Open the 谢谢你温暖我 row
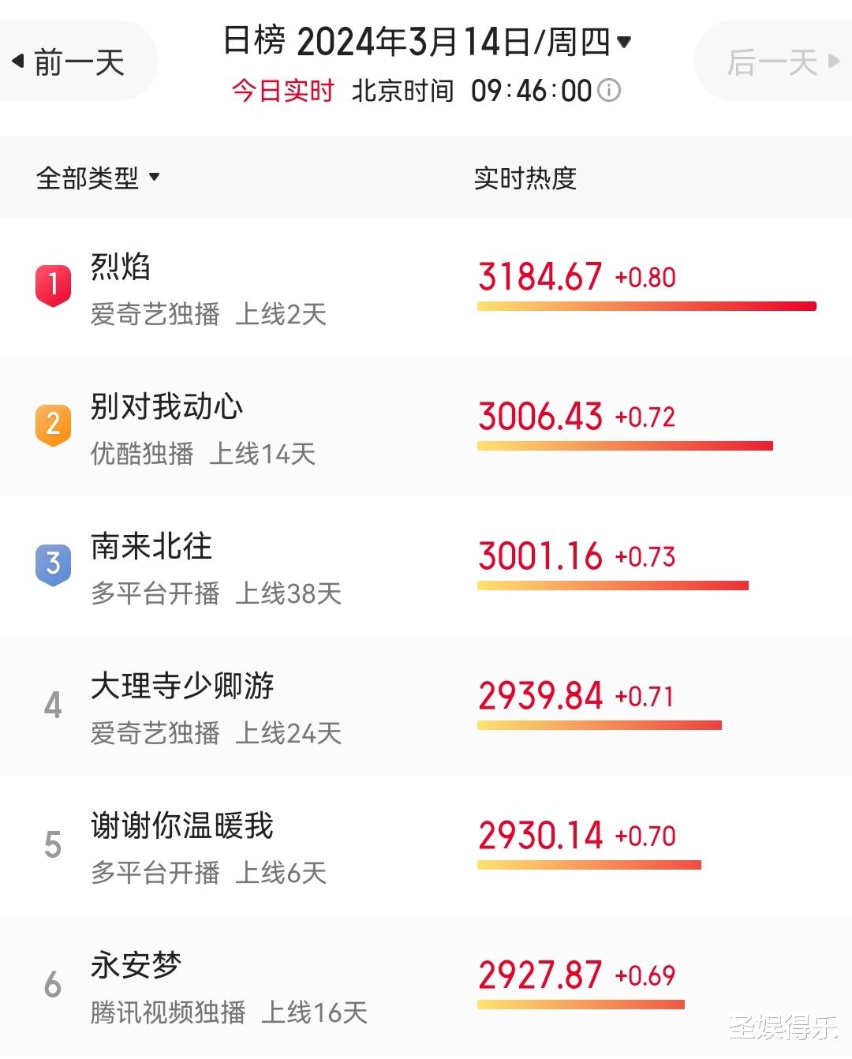Screen dimensions: 852x1059 [426, 846]
